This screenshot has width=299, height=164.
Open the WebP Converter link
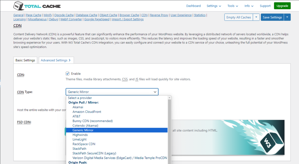(x=71, y=19)
